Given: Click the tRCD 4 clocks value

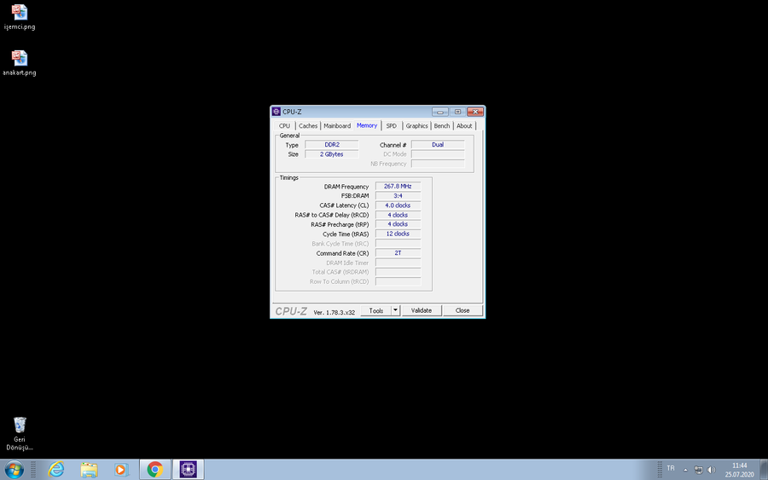Looking at the screenshot, I should tap(398, 215).
